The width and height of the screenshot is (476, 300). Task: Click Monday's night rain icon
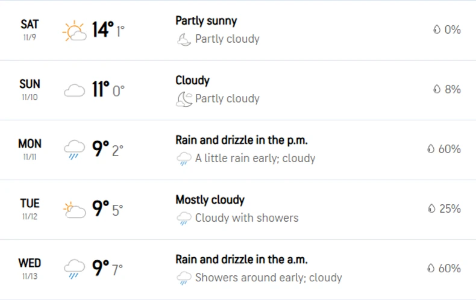(183, 159)
